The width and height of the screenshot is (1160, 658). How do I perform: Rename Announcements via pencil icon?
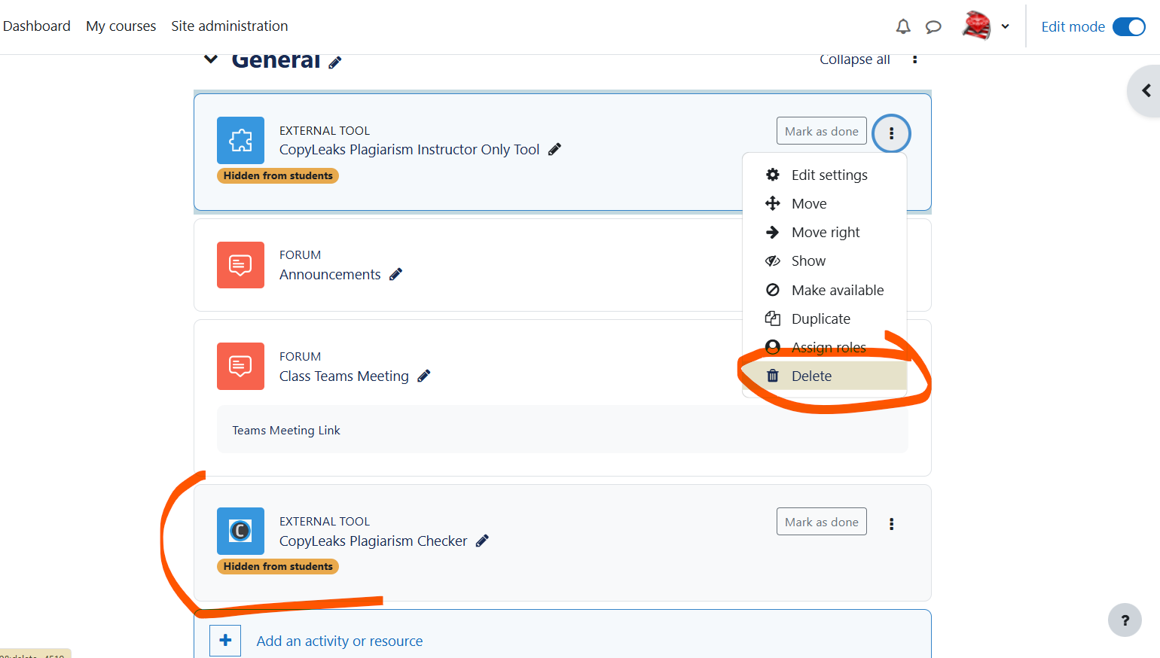pos(396,274)
